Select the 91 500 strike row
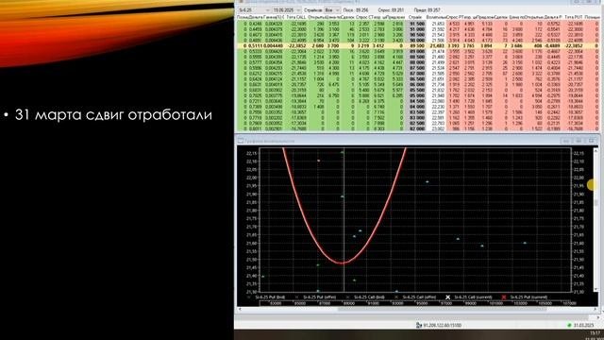Image resolution: width=604 pixels, height=340 pixels. click(418, 24)
